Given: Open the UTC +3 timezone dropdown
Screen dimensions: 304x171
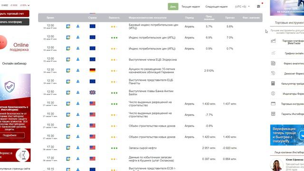Looking at the screenshot, I should tap(242, 7).
